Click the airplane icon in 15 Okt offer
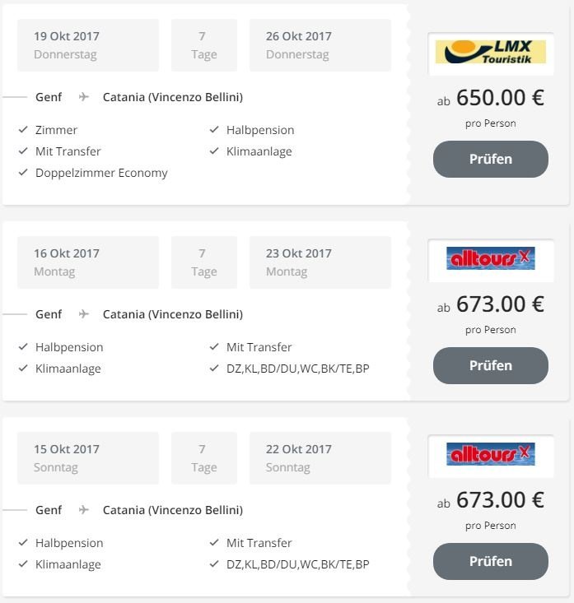574x603 pixels. (x=83, y=510)
